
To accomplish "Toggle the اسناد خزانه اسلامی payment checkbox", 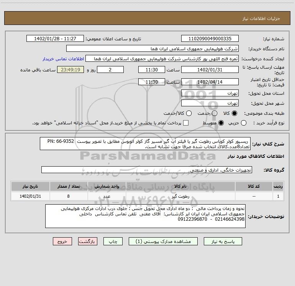I will 186,123.
